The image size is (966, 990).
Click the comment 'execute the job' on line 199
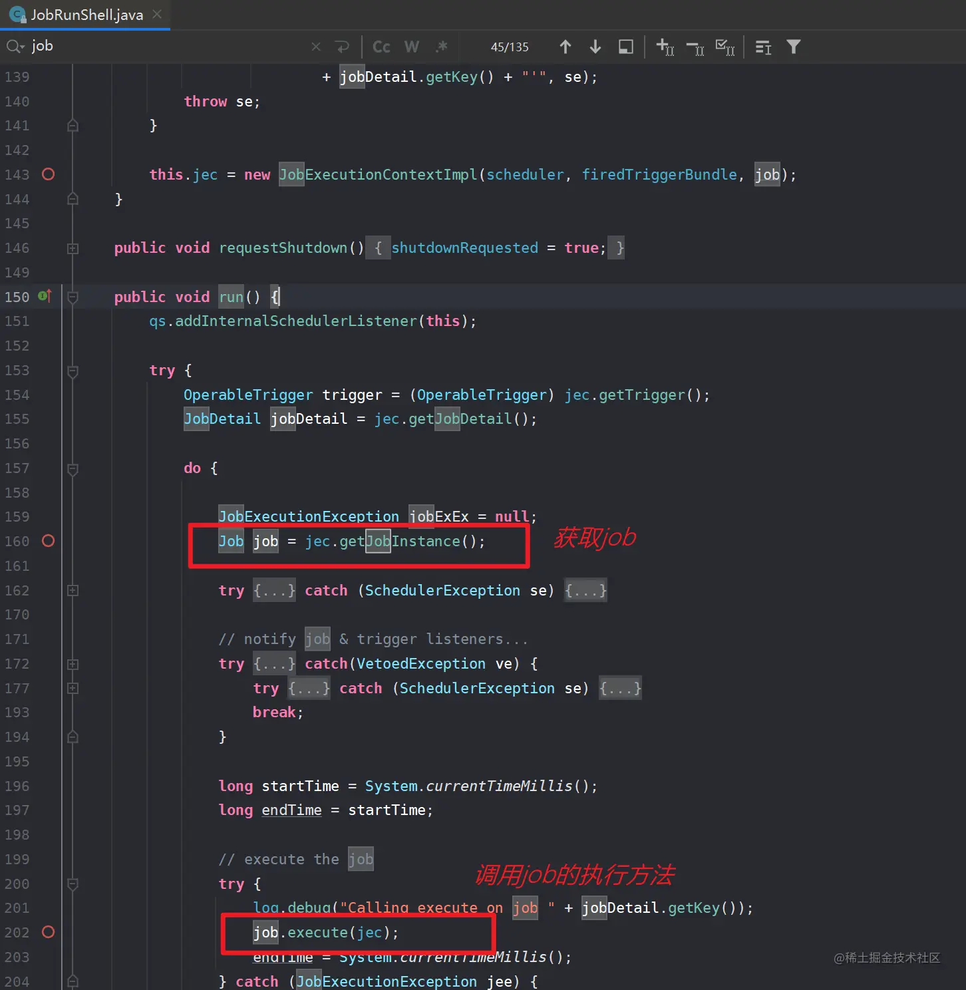[296, 860]
